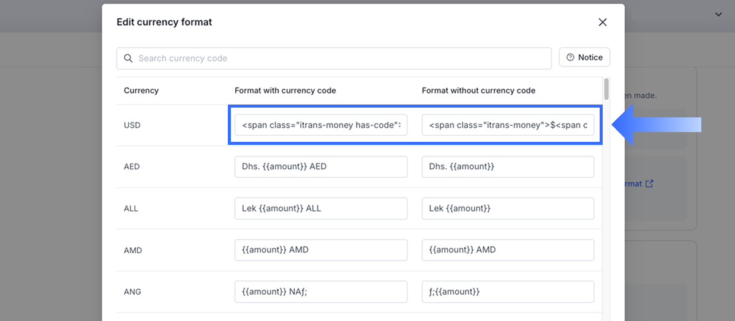735x321 pixels.
Task: Edit USD format without currency code
Action: pyautogui.click(x=508, y=125)
